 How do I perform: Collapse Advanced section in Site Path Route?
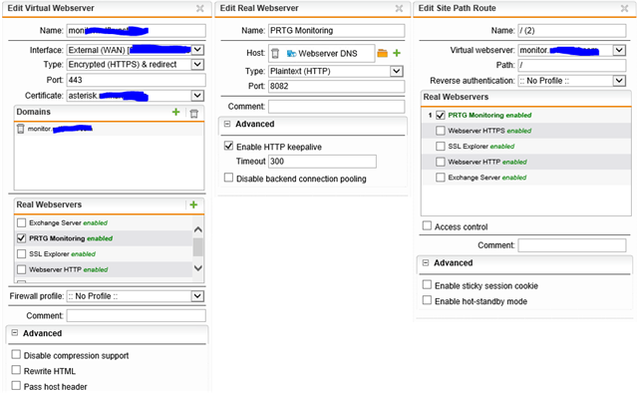pos(426,262)
